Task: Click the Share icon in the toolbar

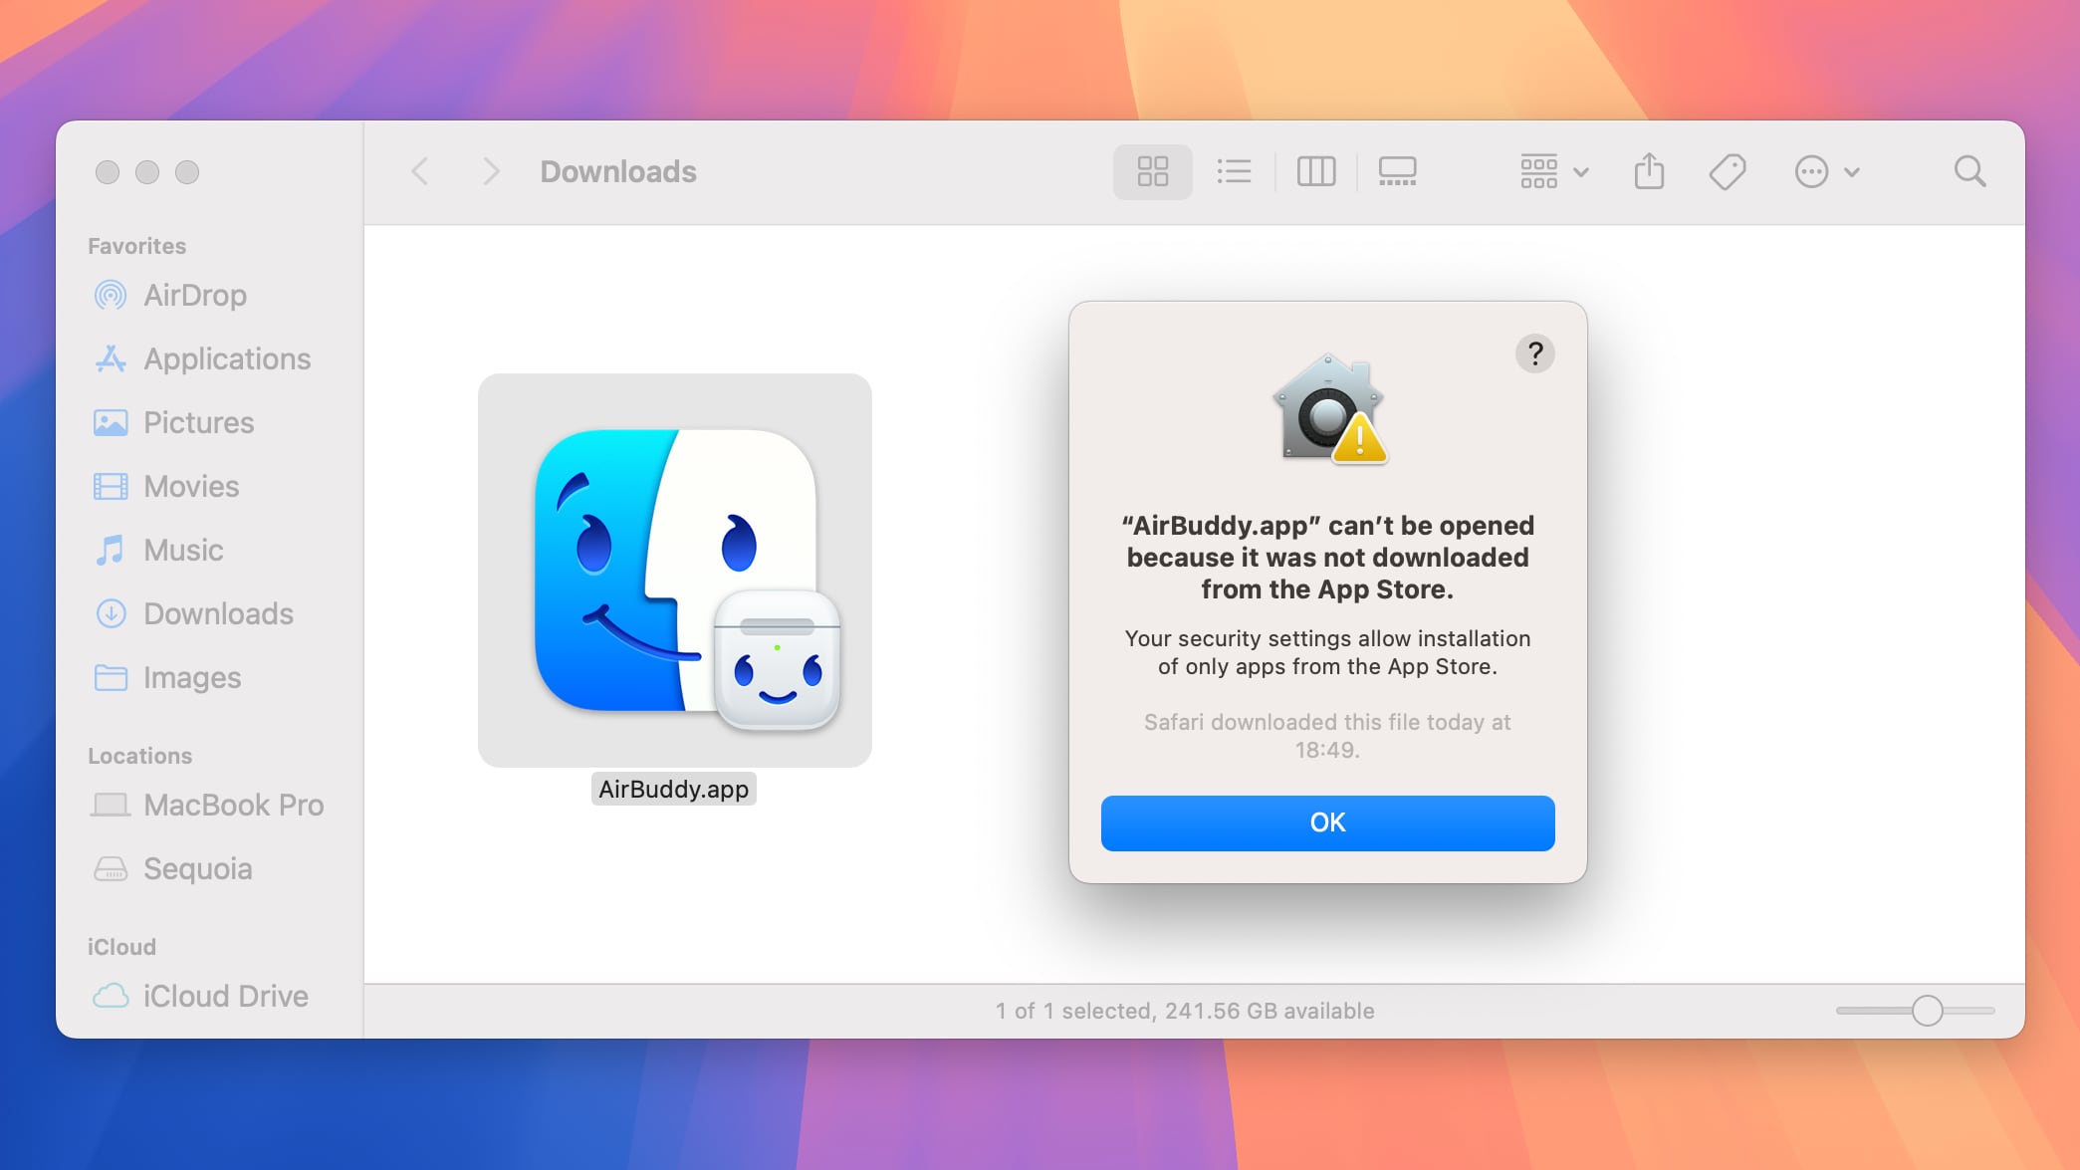Action: pyautogui.click(x=1649, y=171)
